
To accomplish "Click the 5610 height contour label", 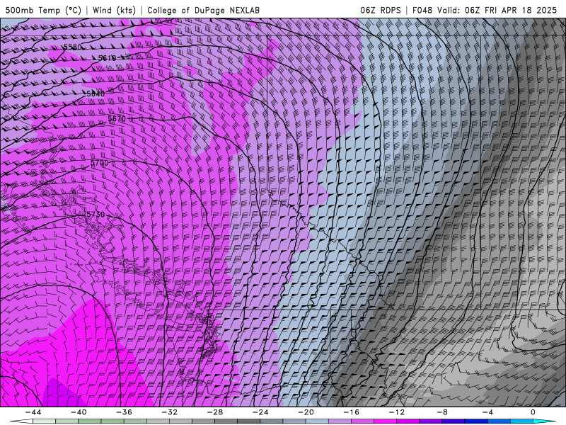I will pyautogui.click(x=108, y=58).
